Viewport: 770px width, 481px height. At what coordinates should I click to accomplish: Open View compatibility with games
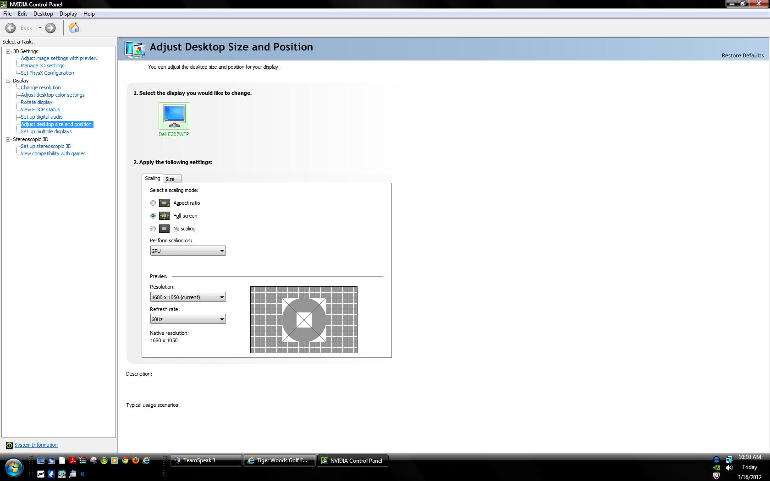pyautogui.click(x=53, y=153)
